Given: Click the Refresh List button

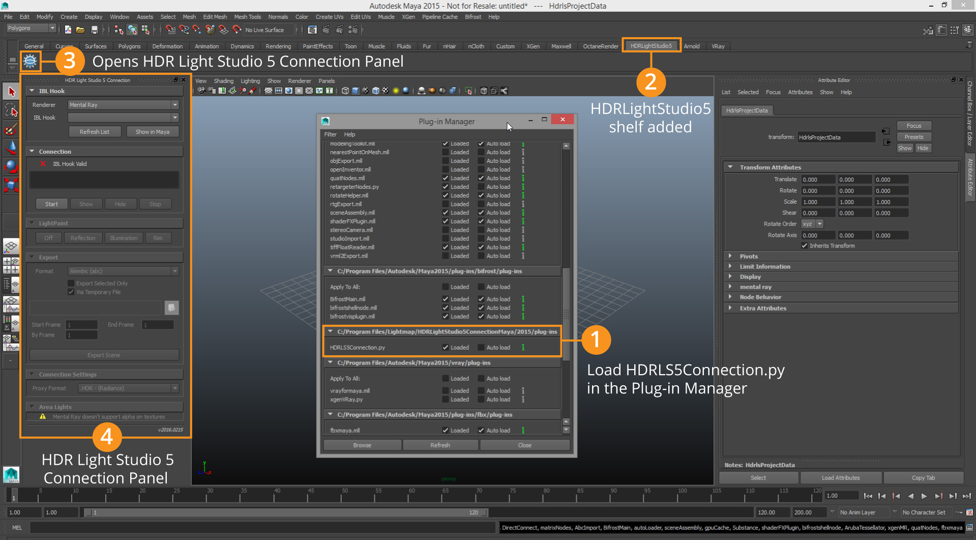Looking at the screenshot, I should (95, 132).
